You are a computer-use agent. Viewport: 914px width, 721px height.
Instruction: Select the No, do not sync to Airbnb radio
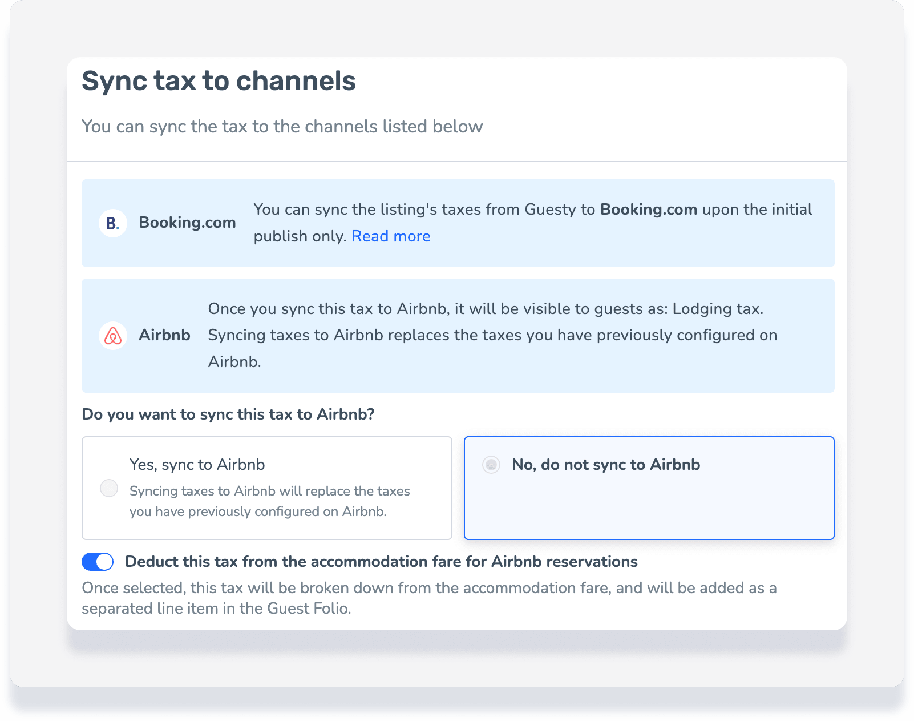coord(491,465)
